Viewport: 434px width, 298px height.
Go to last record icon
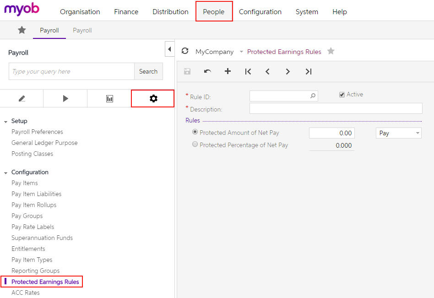tap(309, 72)
